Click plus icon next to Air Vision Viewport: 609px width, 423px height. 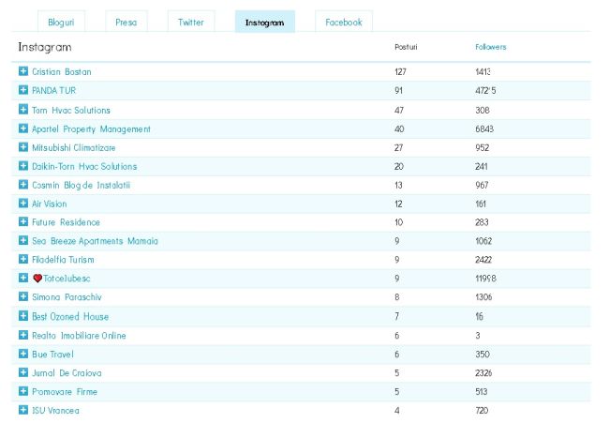(x=23, y=204)
